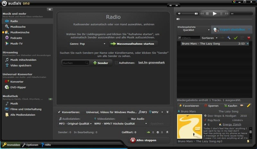
Task: Click the small icon next to 2:53
Action: coord(247,44)
